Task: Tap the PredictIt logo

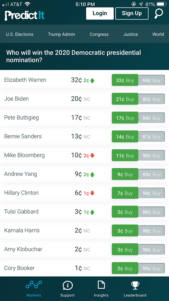Action: pyautogui.click(x=24, y=15)
